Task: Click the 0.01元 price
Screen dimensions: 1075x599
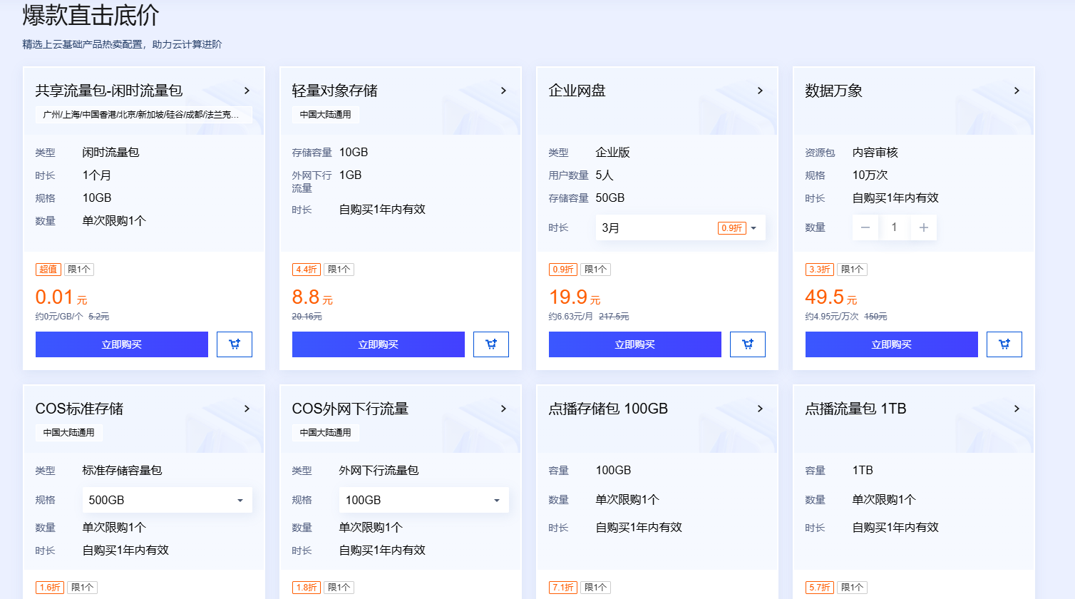Action: 61,297
